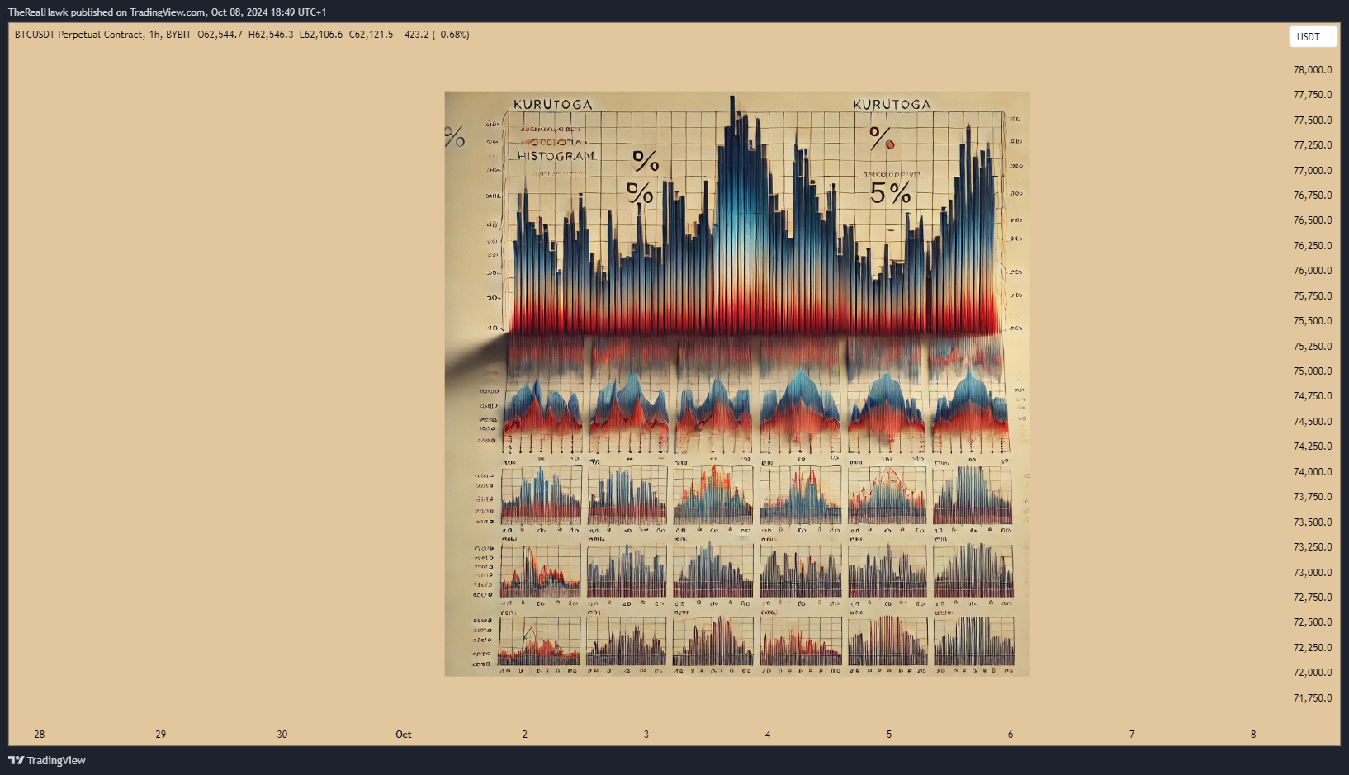Click the date label 28 on time axis
This screenshot has width=1349, height=775.
(x=40, y=735)
